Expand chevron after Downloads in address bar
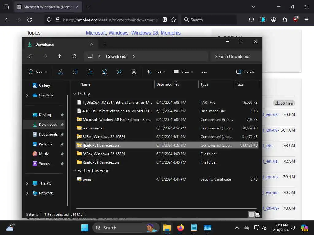 pos(134,56)
